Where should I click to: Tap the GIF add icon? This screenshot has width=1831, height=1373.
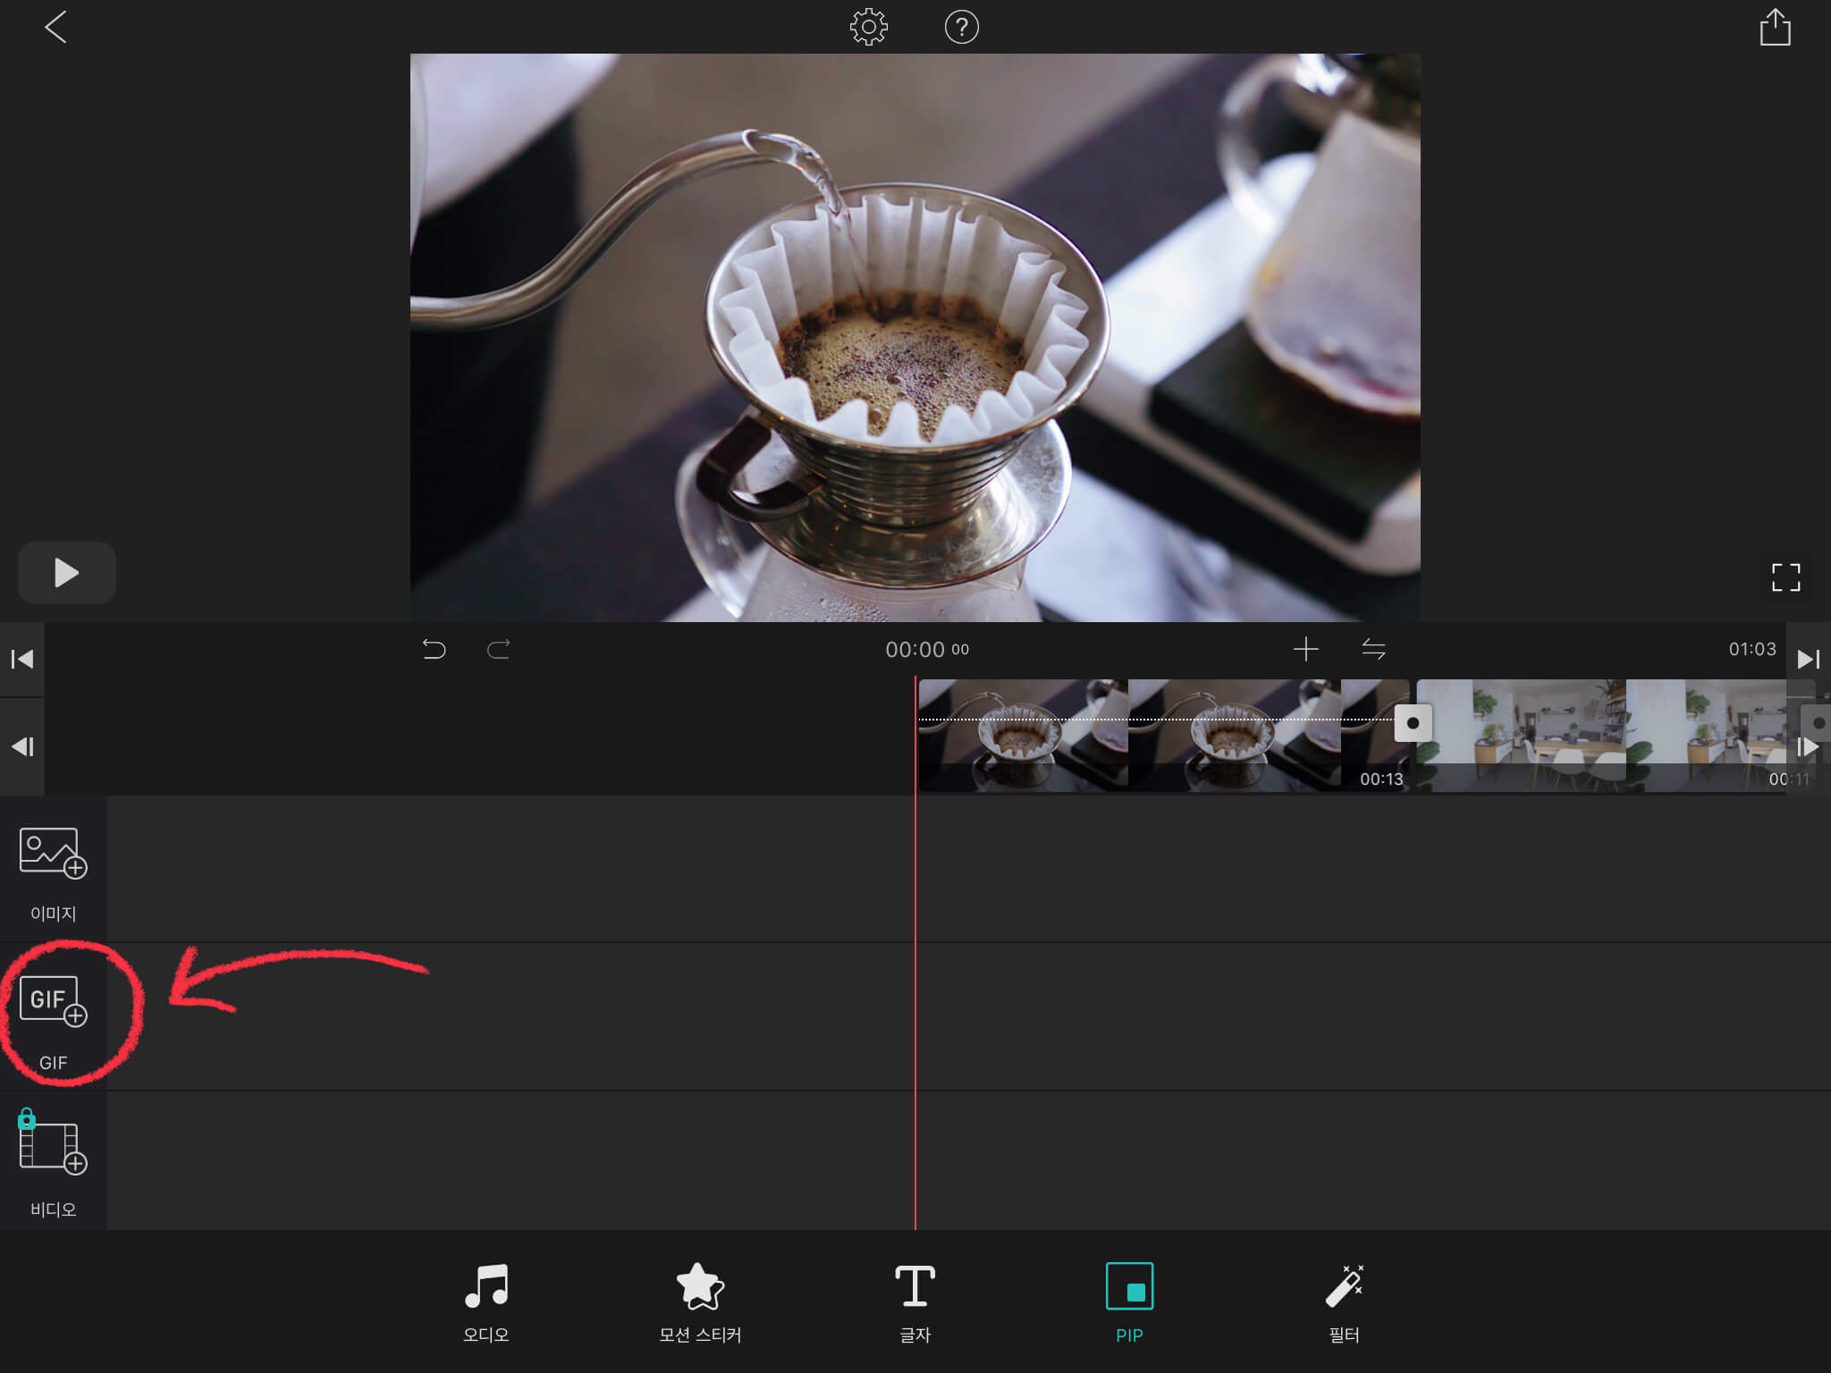[x=53, y=1002]
